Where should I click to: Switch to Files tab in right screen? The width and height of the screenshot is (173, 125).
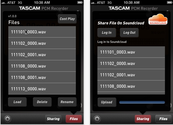(x=163, y=119)
